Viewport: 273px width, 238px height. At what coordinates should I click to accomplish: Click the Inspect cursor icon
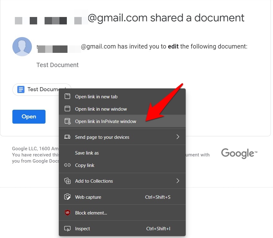pyautogui.click(x=67, y=228)
